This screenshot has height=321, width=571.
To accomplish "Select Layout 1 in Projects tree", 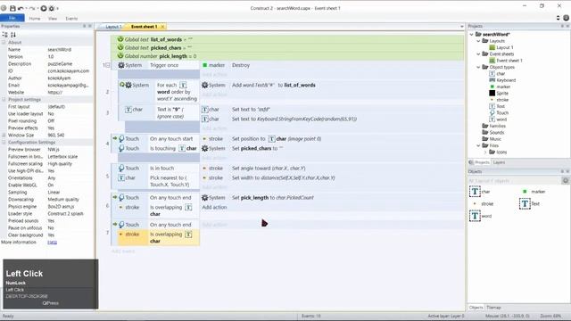I will pos(501,47).
